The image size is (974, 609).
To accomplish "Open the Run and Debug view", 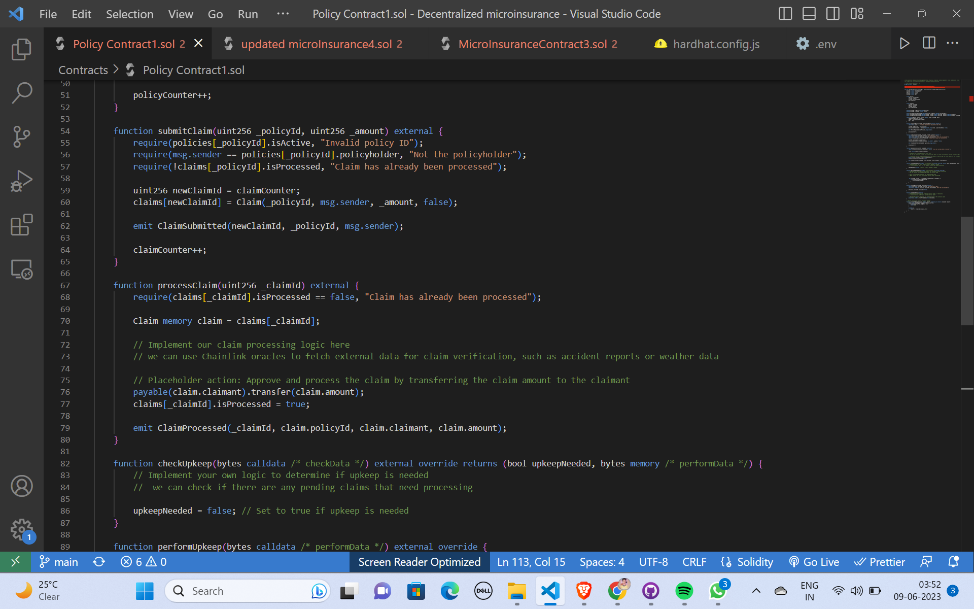I will coord(21,181).
